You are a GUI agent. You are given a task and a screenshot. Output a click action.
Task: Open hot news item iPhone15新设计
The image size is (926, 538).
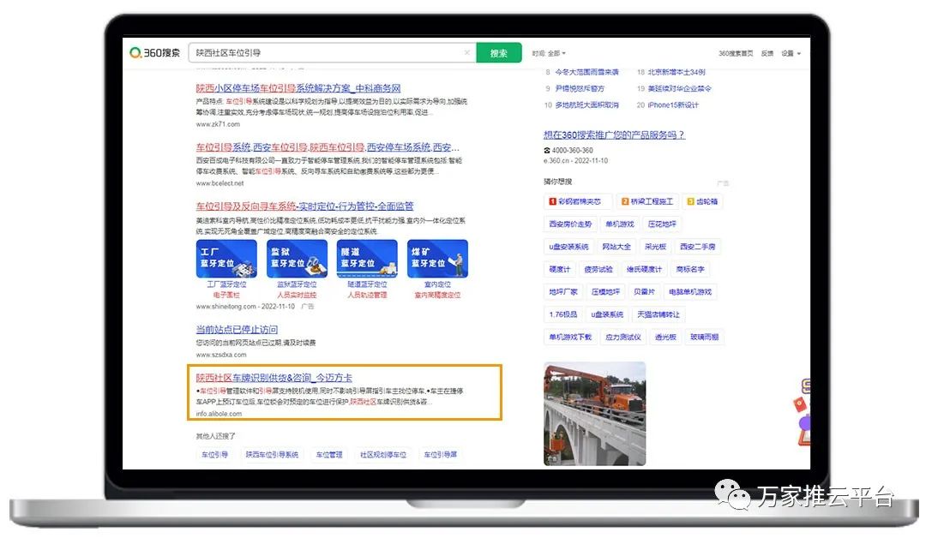coord(673,105)
